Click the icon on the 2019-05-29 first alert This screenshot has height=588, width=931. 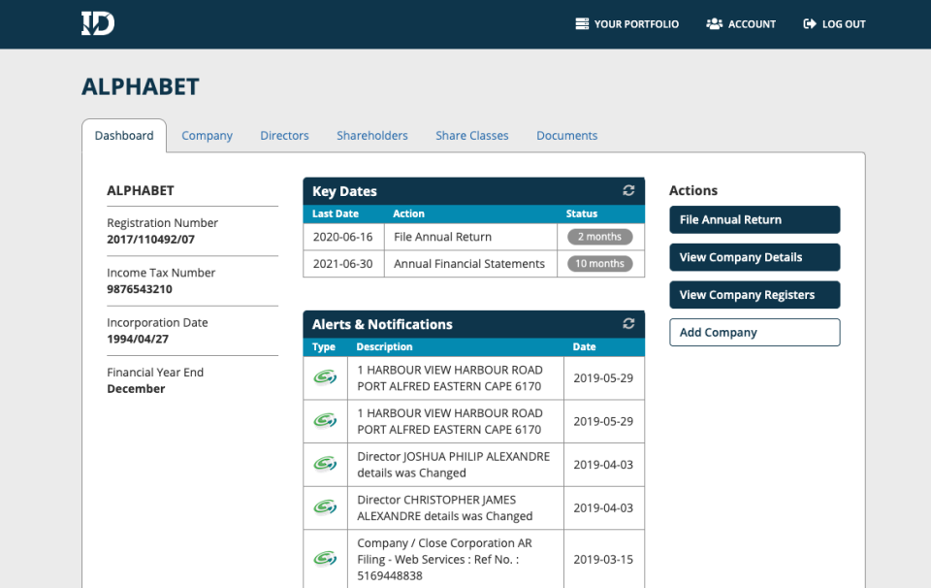point(325,378)
